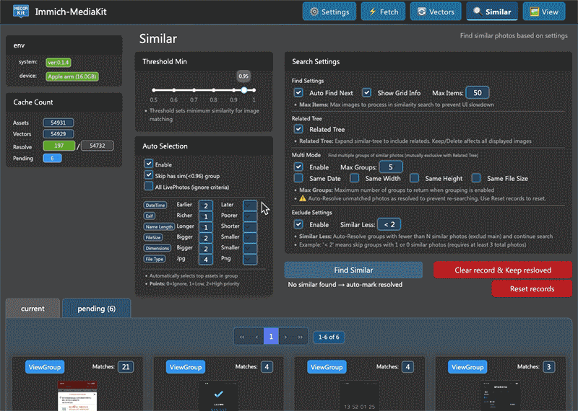Toggle the Related Tree checkbox
This screenshot has height=411, width=578.
[x=298, y=129]
